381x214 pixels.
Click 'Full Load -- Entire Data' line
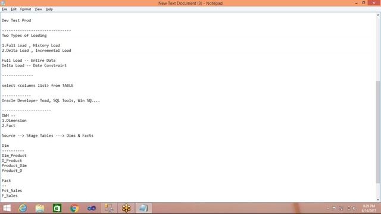pyautogui.click(x=29, y=61)
